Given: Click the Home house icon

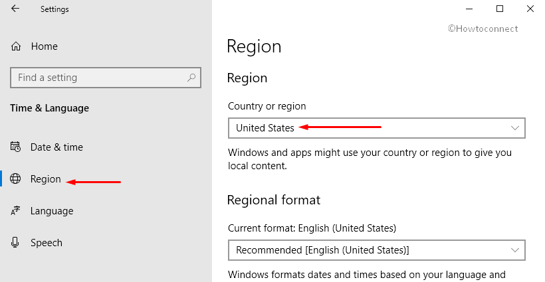Looking at the screenshot, I should coord(16,46).
